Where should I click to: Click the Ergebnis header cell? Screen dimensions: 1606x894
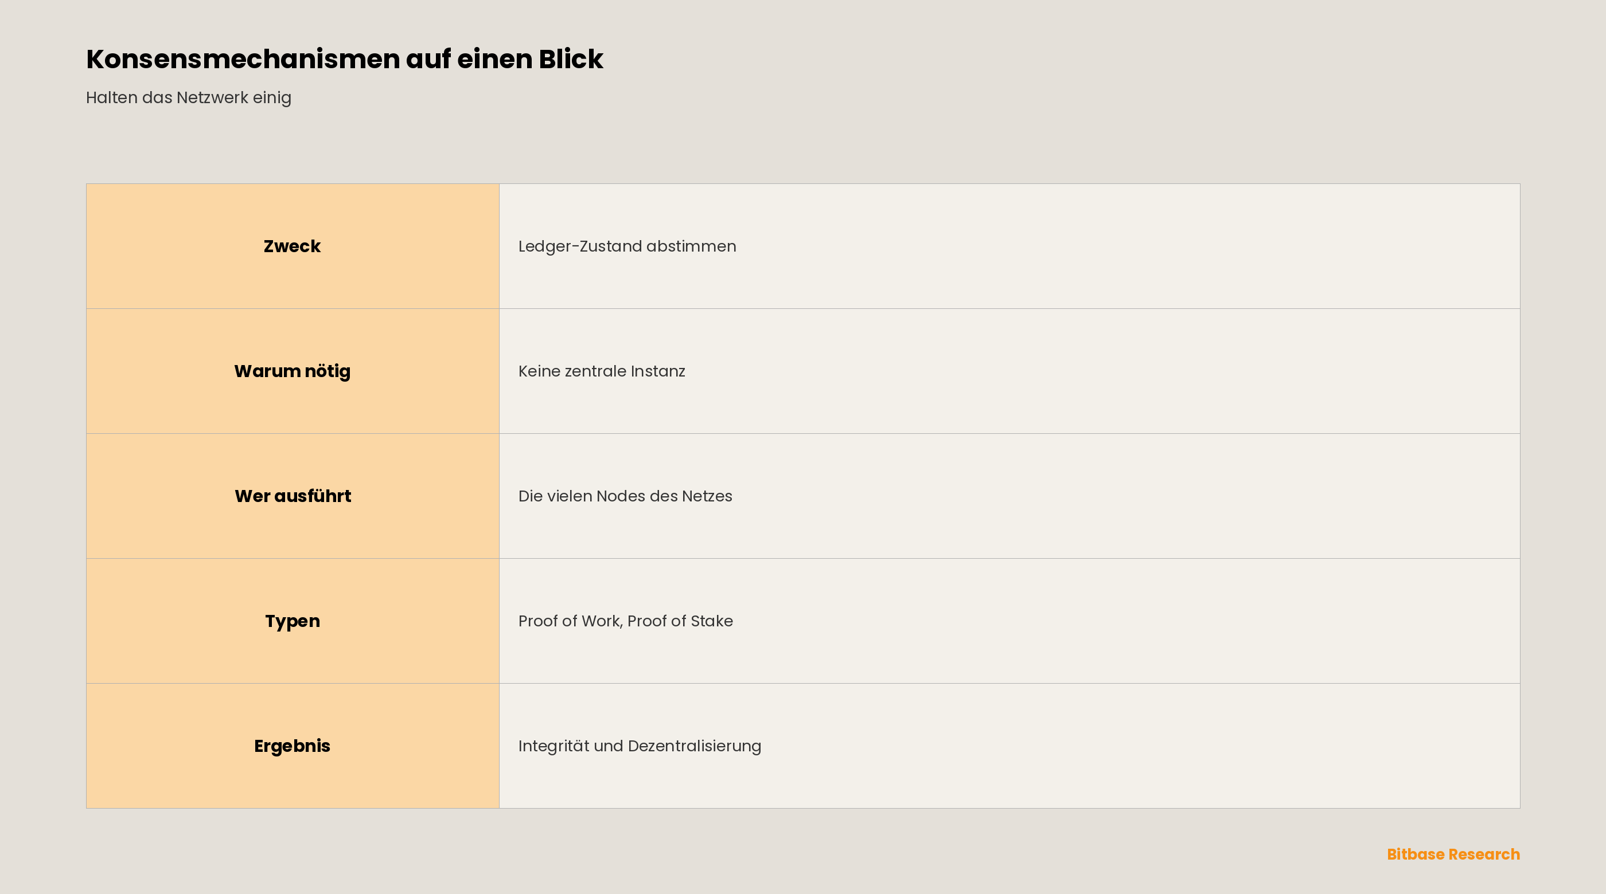pyautogui.click(x=293, y=746)
